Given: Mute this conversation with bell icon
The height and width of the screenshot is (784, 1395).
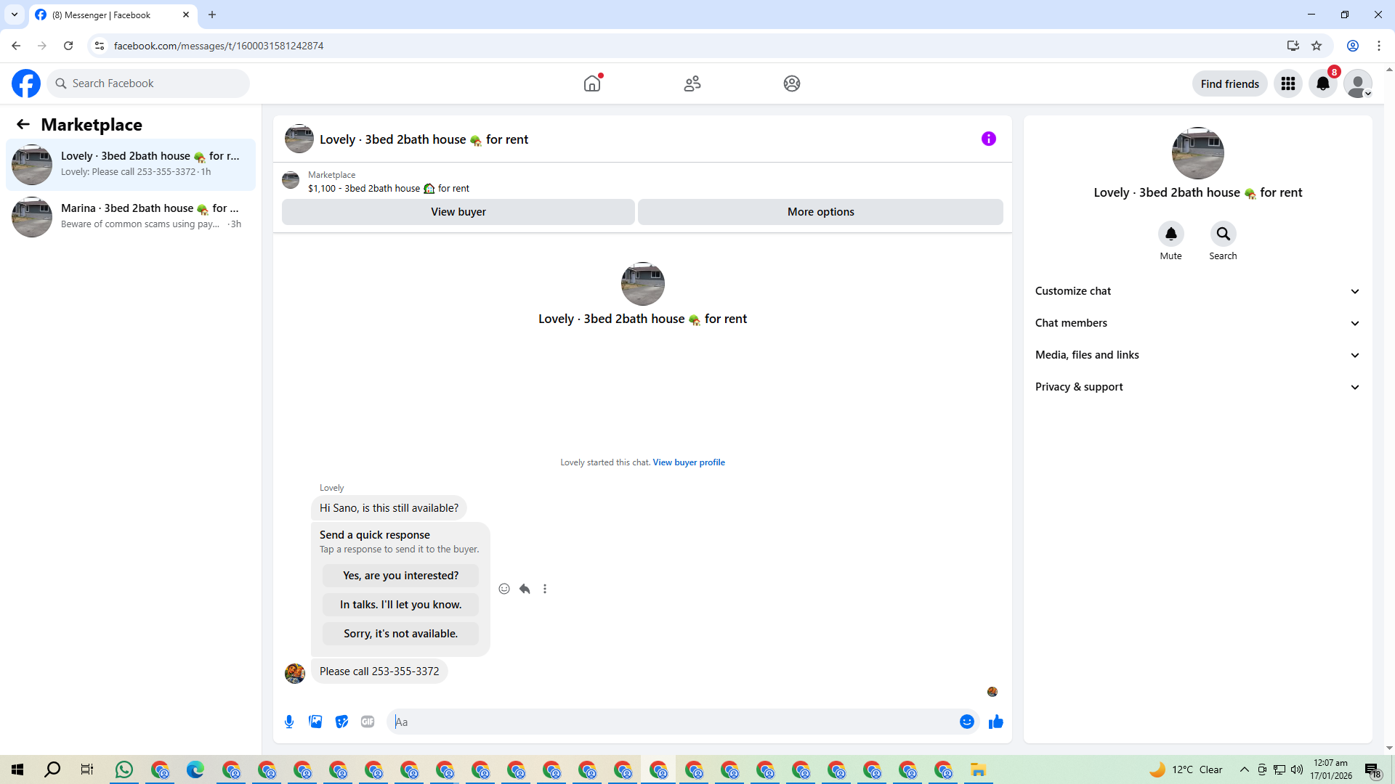Looking at the screenshot, I should tap(1170, 234).
